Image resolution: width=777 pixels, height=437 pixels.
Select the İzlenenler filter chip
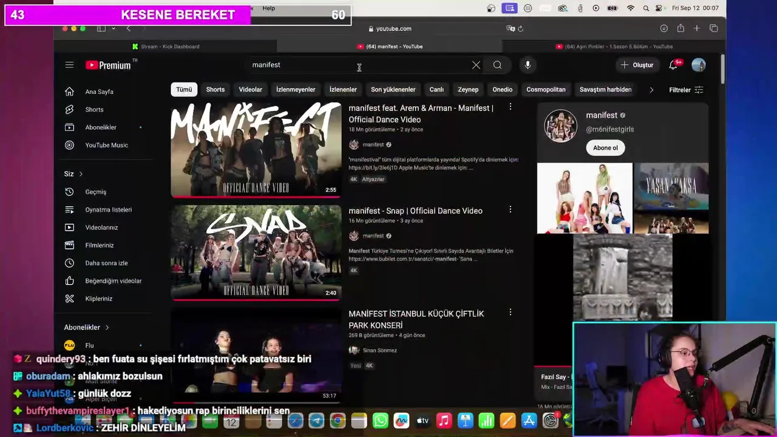[x=343, y=90]
